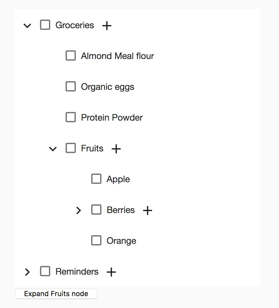Viewport: 279px width, 308px height.
Task: Toggle the Berries checkbox
Action: click(96, 210)
